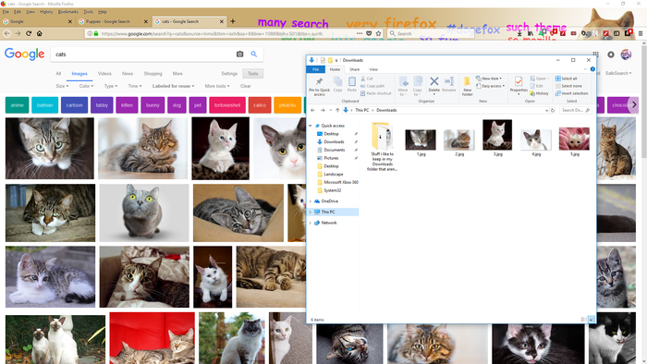
Task: Clear Google image filters
Action: (x=246, y=86)
